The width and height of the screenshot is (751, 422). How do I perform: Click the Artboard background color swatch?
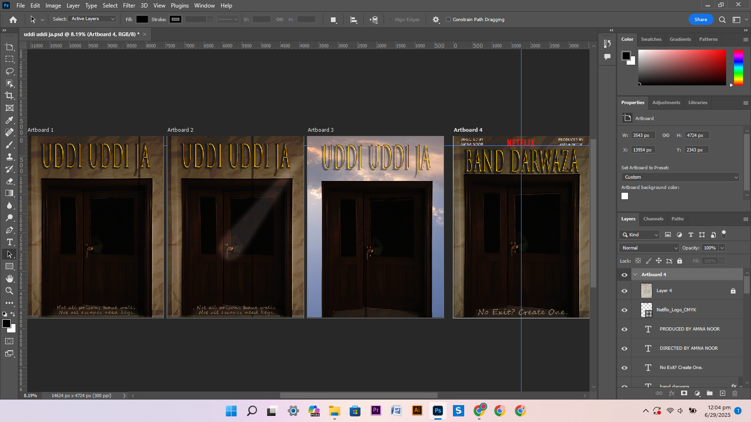(x=625, y=196)
